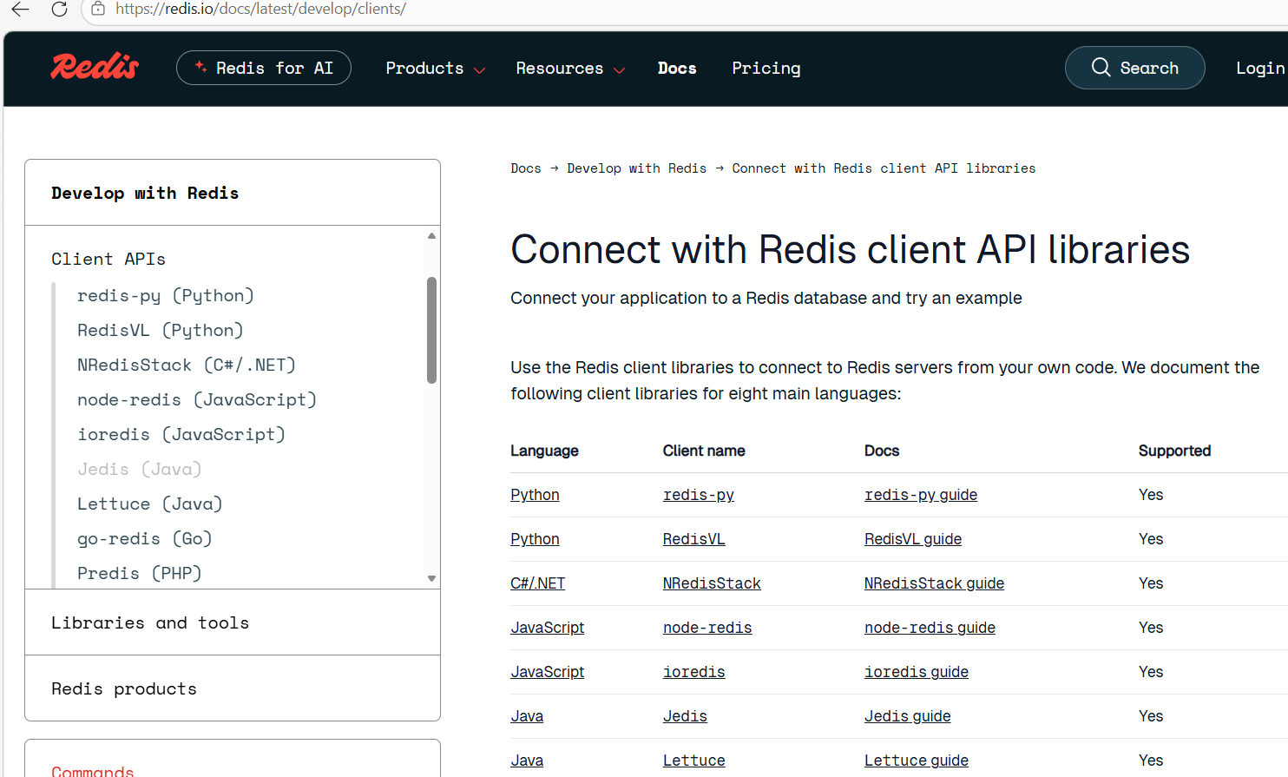Open node-redis (JavaScript) sidebar entry

[x=197, y=399]
